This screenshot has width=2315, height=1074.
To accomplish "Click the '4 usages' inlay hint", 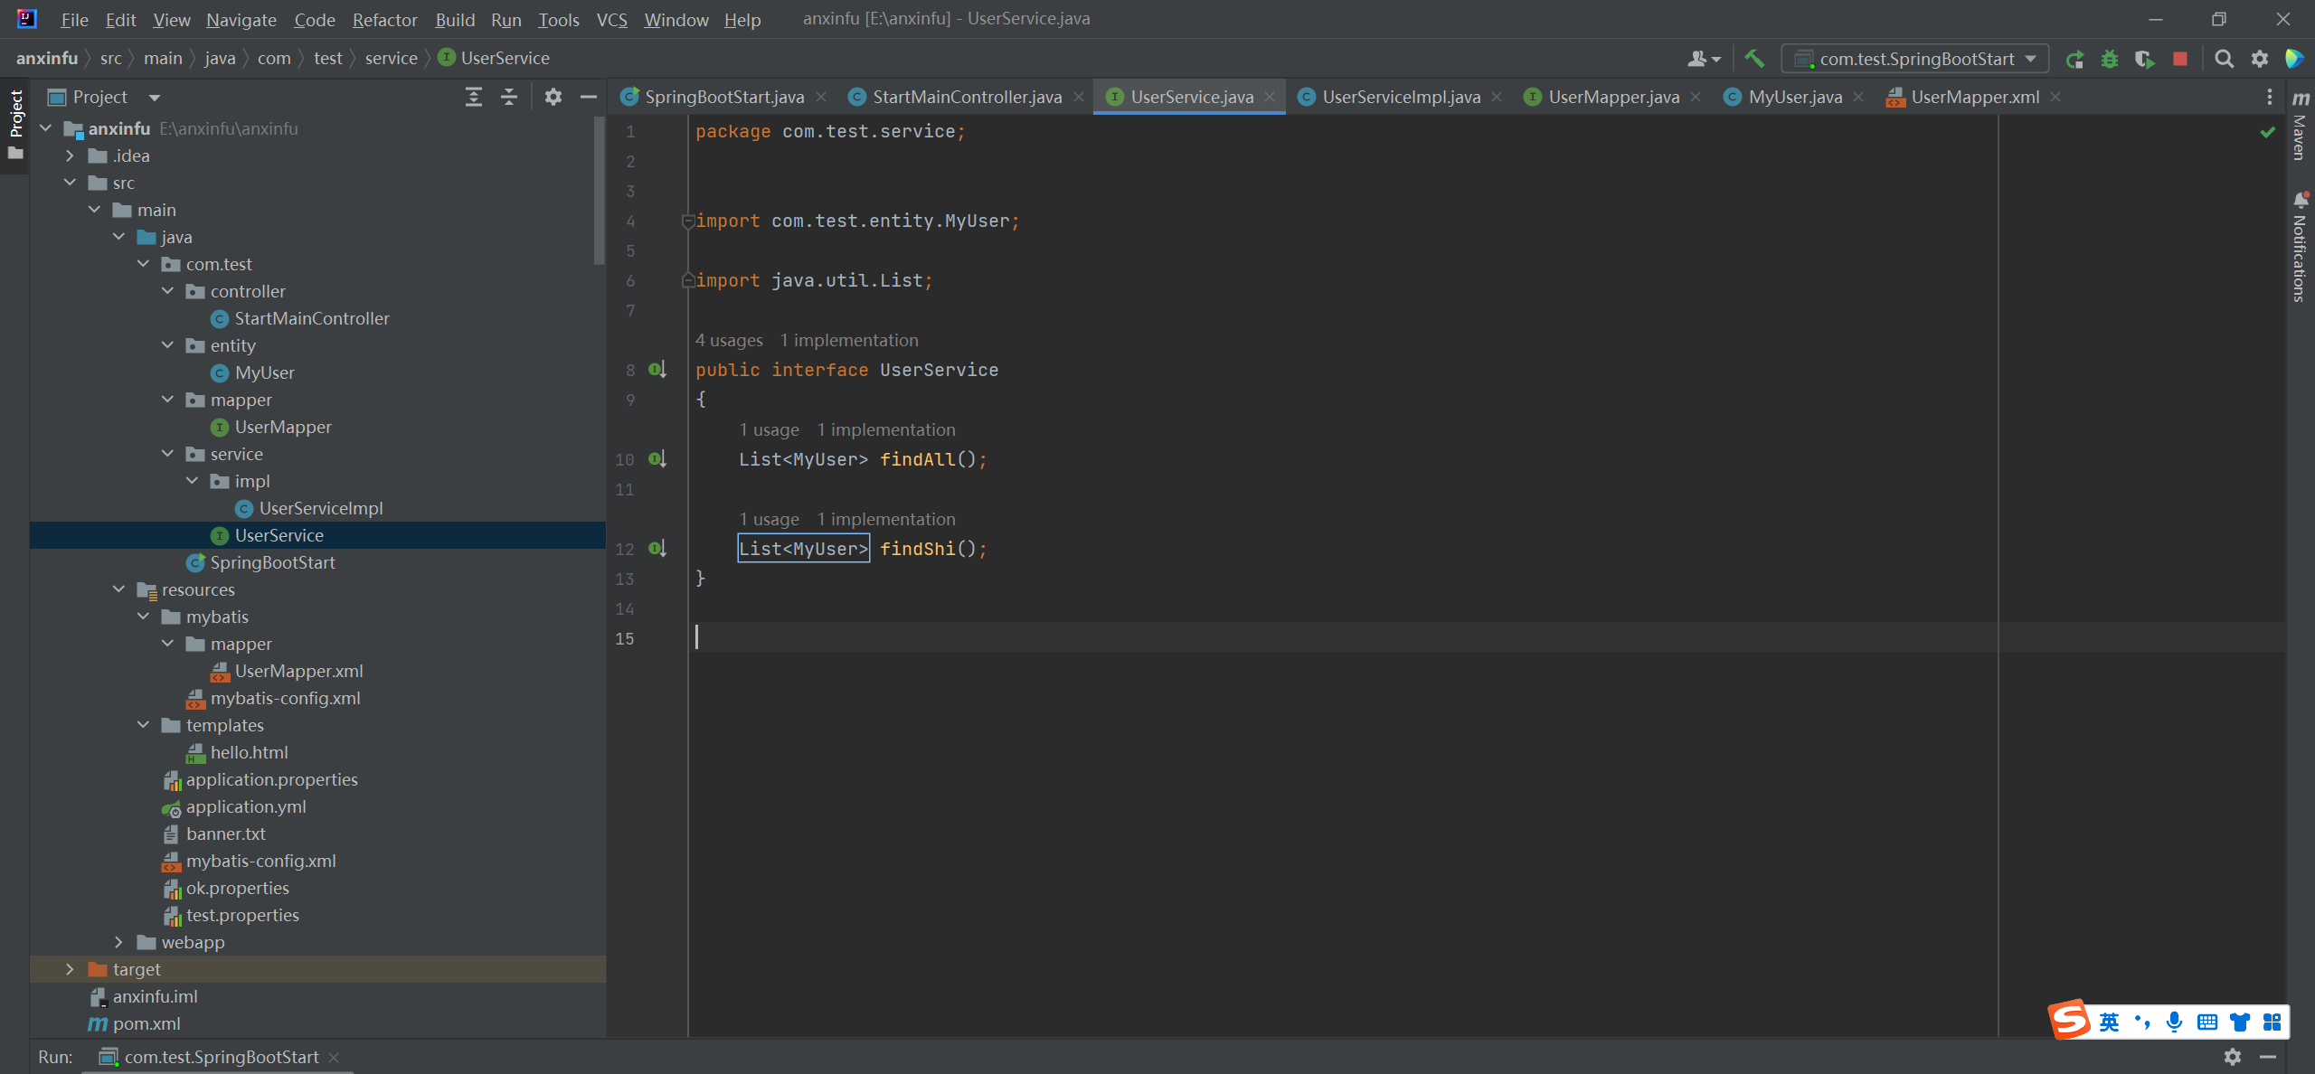I will [x=729, y=340].
